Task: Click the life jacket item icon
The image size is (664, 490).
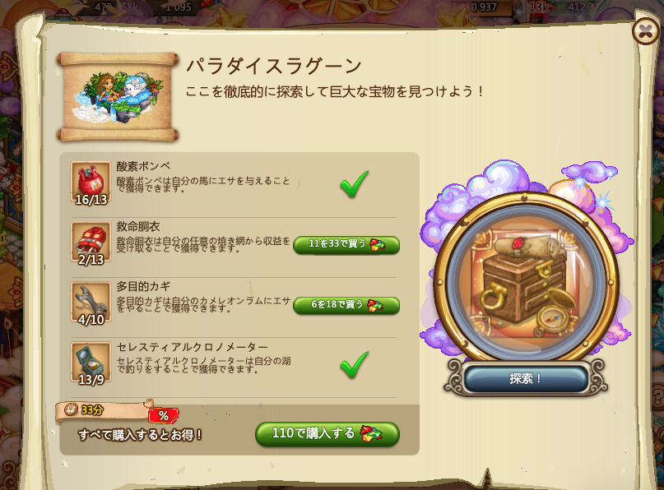Action: [x=91, y=243]
